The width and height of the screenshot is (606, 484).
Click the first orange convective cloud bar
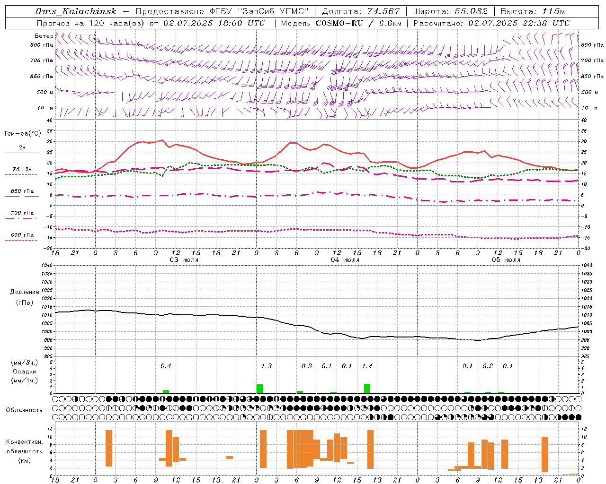pos(109,448)
